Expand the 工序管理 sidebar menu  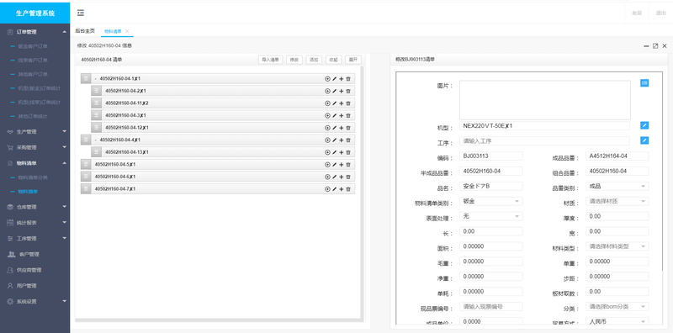point(34,238)
